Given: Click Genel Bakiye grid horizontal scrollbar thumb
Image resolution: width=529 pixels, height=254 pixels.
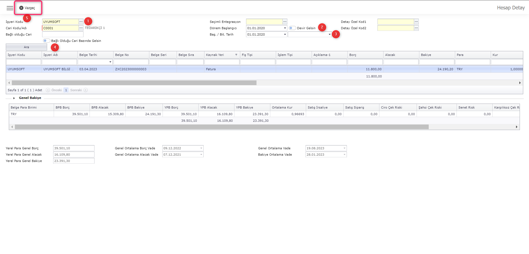Looking at the screenshot, I should [222, 127].
